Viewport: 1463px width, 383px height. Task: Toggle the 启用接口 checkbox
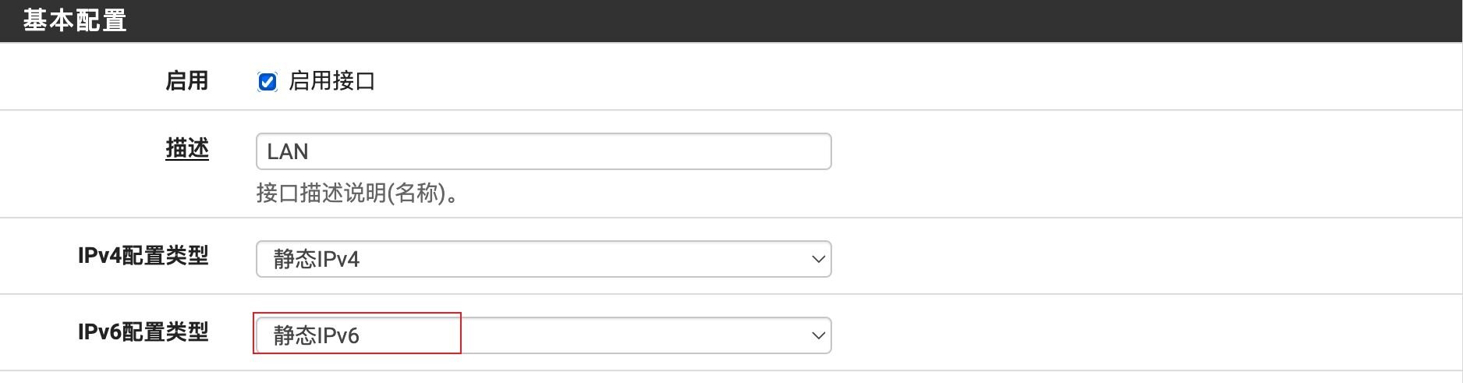pos(267,82)
